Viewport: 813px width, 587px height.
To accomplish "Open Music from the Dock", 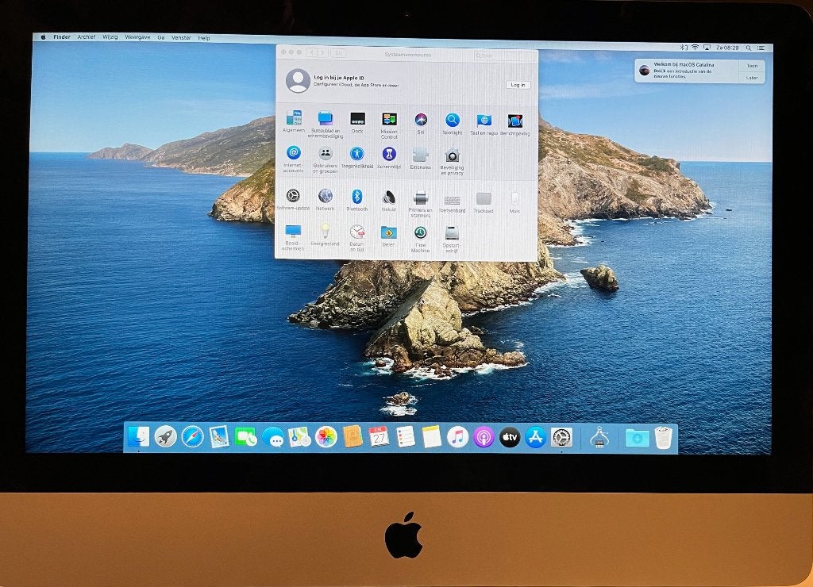I will click(458, 437).
